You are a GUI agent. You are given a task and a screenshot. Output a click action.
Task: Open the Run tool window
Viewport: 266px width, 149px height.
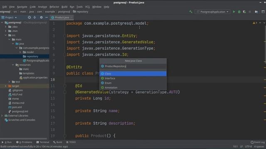point(7,142)
